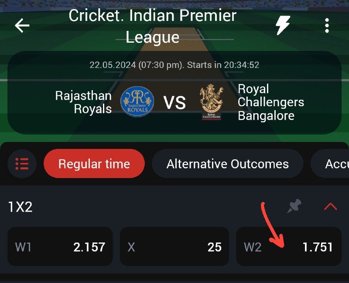349x283 pixels.
Task: Tap the VS text between teams
Action: pos(174,103)
